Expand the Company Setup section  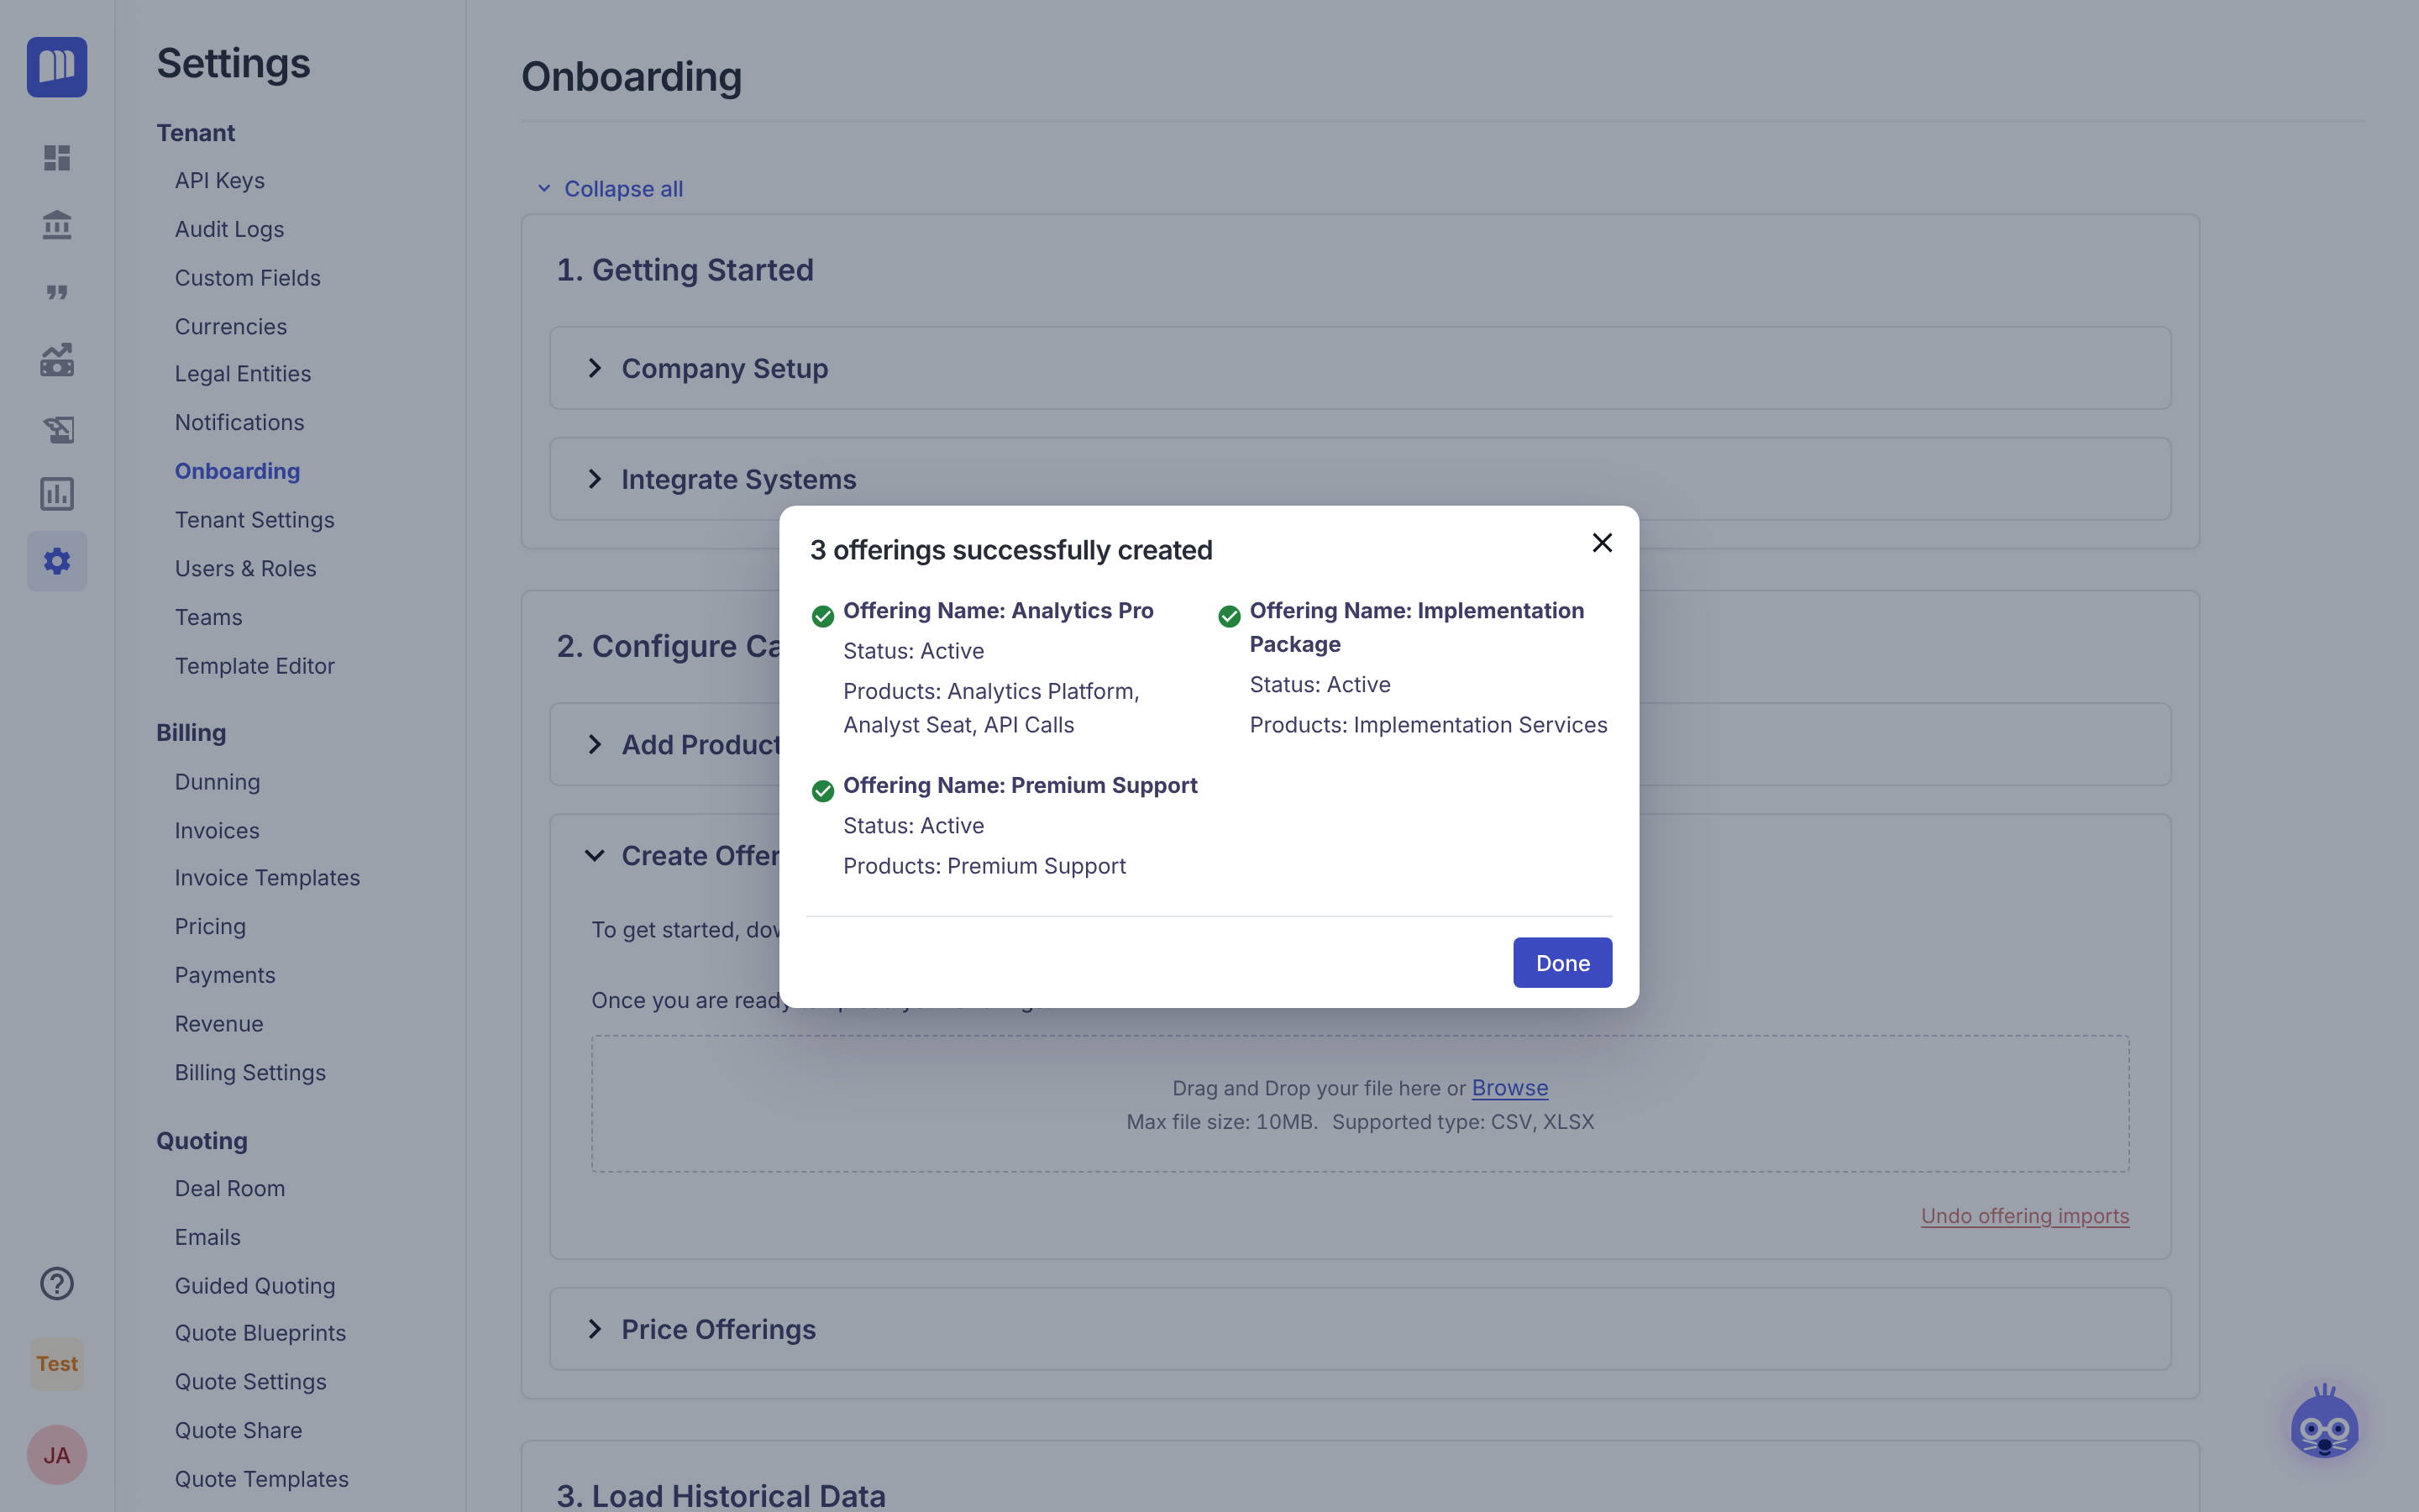[x=1361, y=368]
